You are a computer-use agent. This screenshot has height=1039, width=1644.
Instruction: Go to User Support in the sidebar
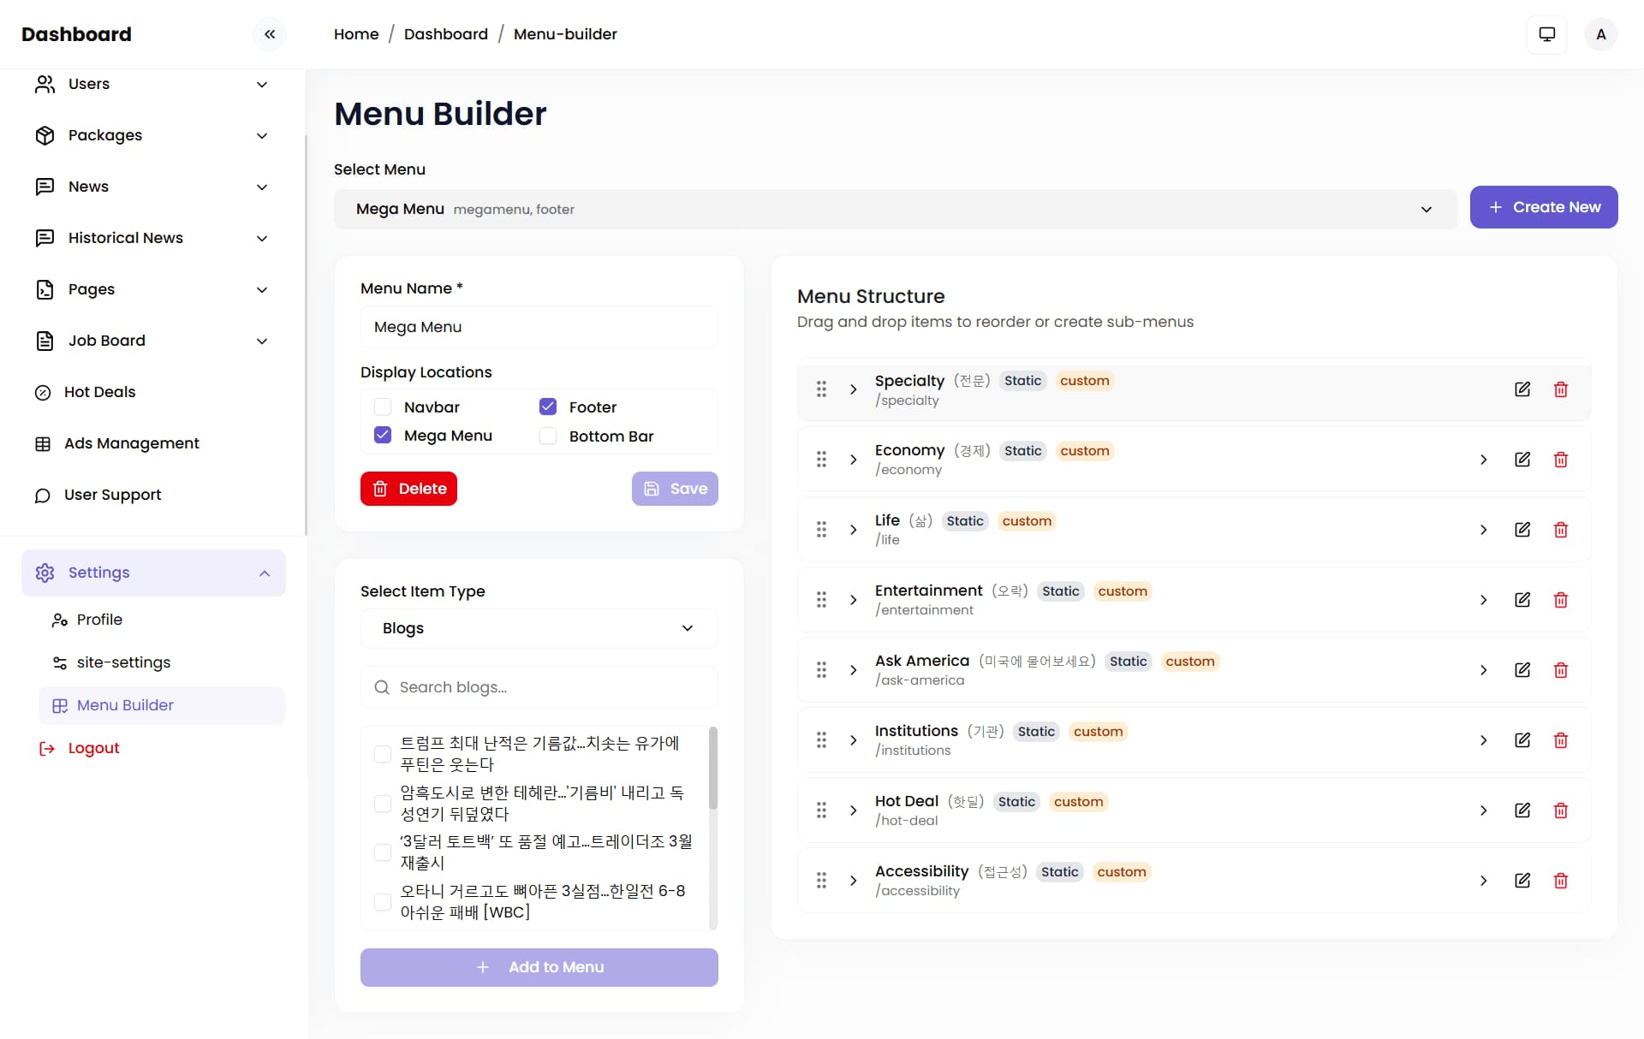coord(113,495)
